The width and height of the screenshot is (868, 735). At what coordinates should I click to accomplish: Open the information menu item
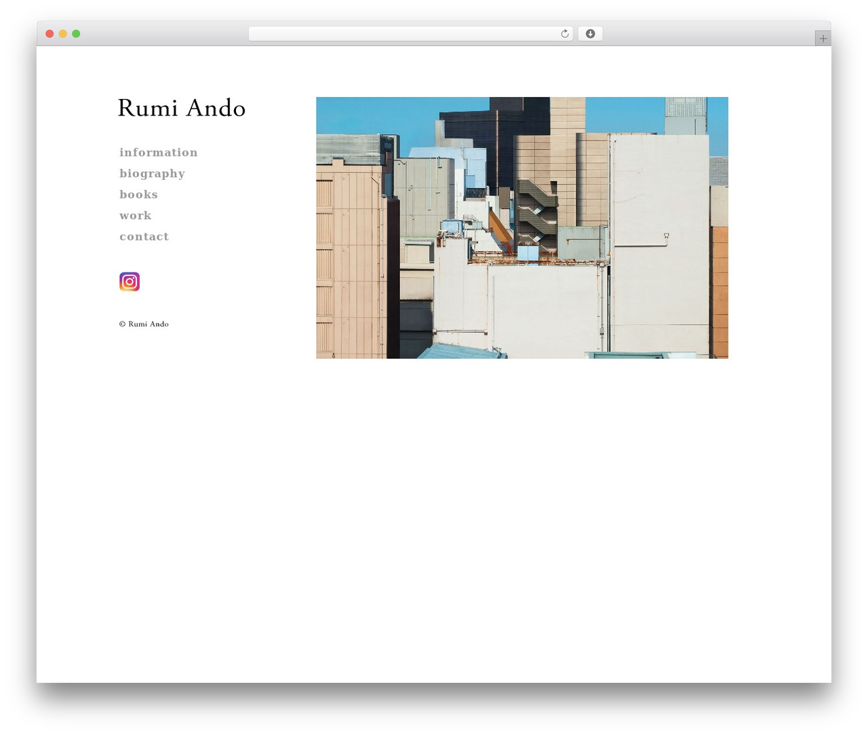[x=159, y=153]
